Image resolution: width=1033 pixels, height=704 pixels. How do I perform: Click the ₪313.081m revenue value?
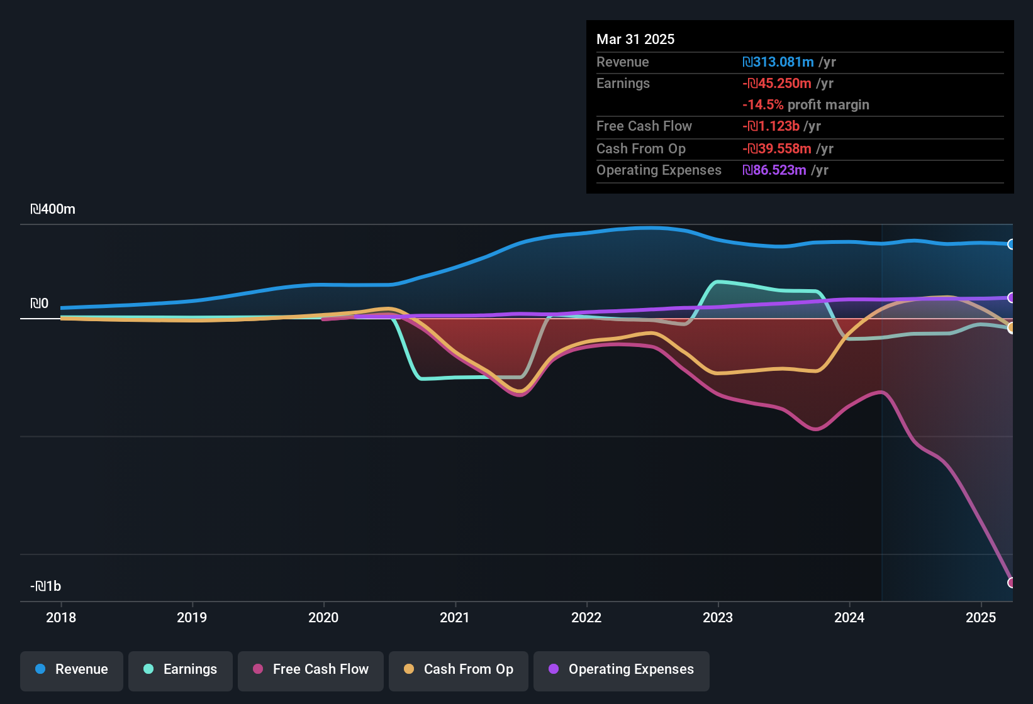[778, 62]
